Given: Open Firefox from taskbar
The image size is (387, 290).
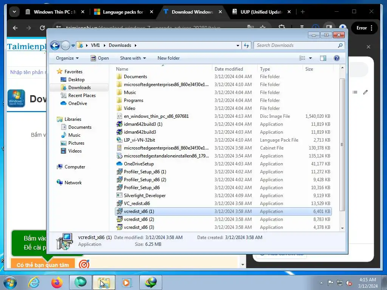Looking at the screenshot, I should tap(57, 282).
